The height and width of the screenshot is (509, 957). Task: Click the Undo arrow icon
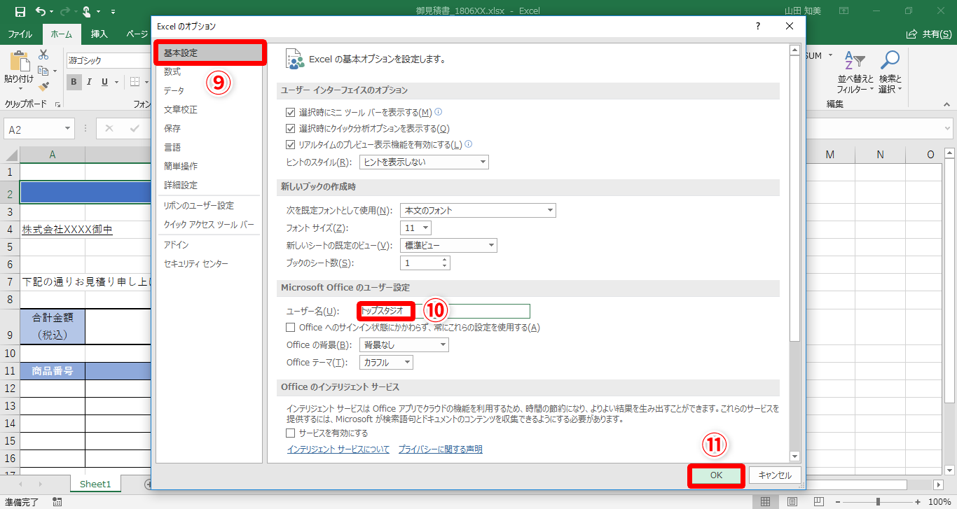[40, 12]
